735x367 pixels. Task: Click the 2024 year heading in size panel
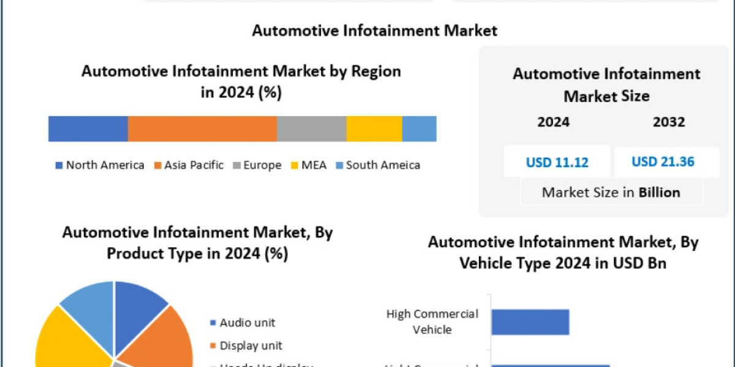pos(553,122)
